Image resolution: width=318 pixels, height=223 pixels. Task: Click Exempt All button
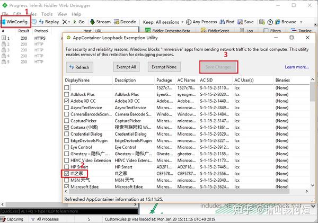pos(126,67)
